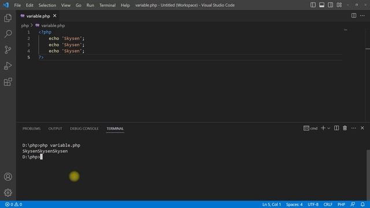Toggle the bottom Panel layout icon

point(321,5)
